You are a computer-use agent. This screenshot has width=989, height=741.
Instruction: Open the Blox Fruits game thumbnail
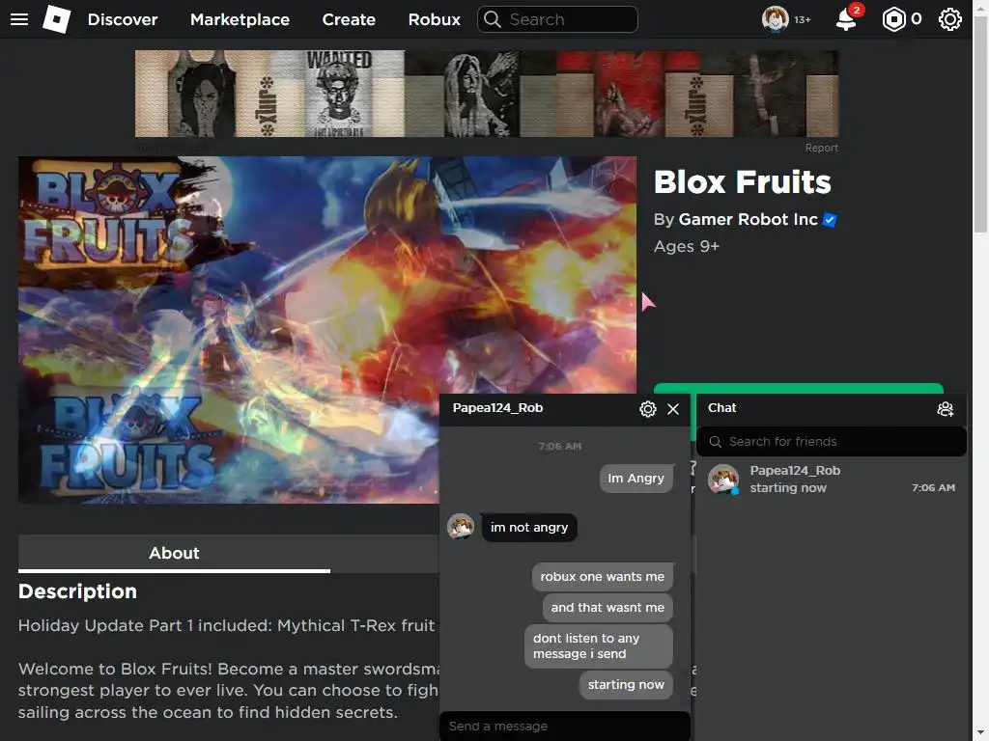point(327,330)
